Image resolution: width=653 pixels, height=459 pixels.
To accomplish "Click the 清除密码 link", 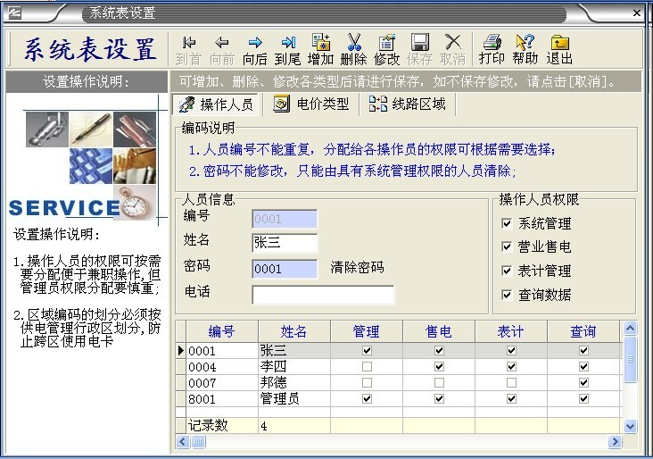I will [357, 268].
